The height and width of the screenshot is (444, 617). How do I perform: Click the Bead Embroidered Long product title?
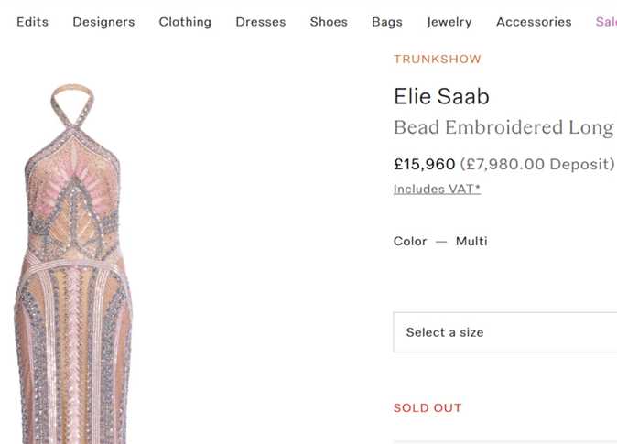pos(503,127)
